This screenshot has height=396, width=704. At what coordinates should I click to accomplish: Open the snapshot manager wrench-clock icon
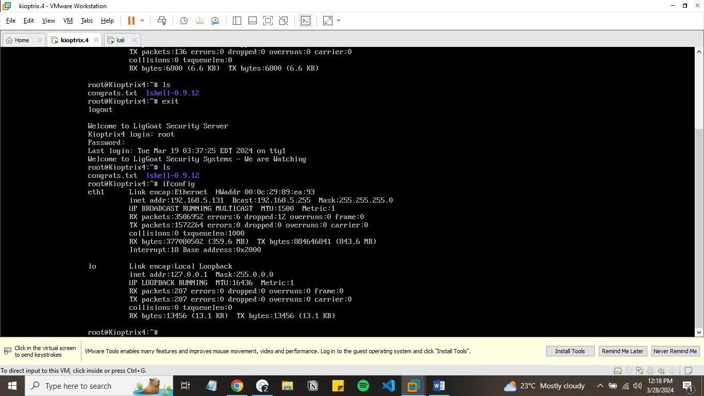[215, 21]
